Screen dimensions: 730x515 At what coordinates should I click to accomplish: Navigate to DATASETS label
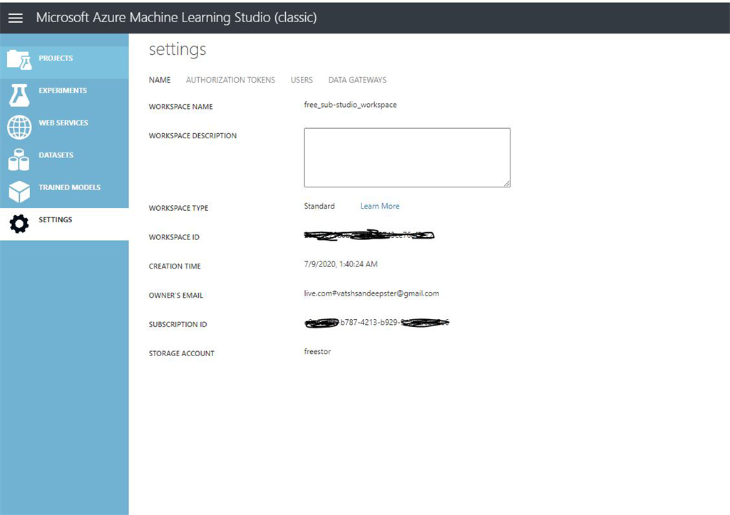[x=56, y=155]
